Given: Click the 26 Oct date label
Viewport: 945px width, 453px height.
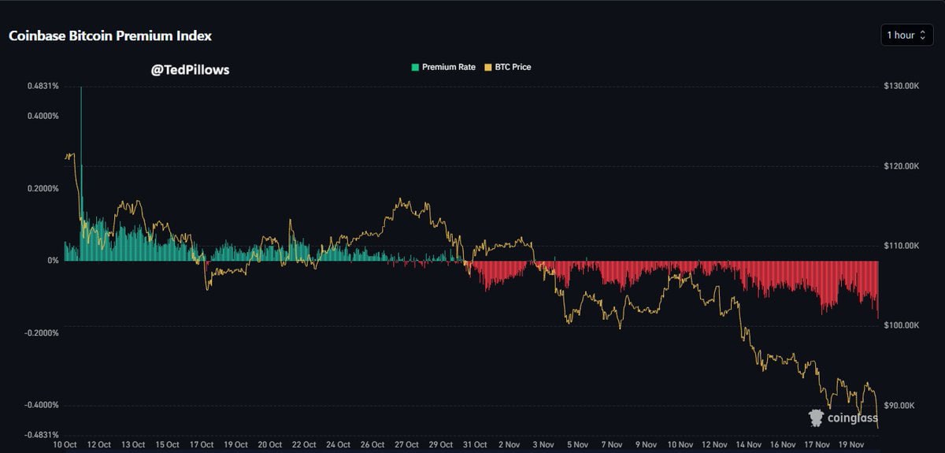Looking at the screenshot, I should [372, 444].
